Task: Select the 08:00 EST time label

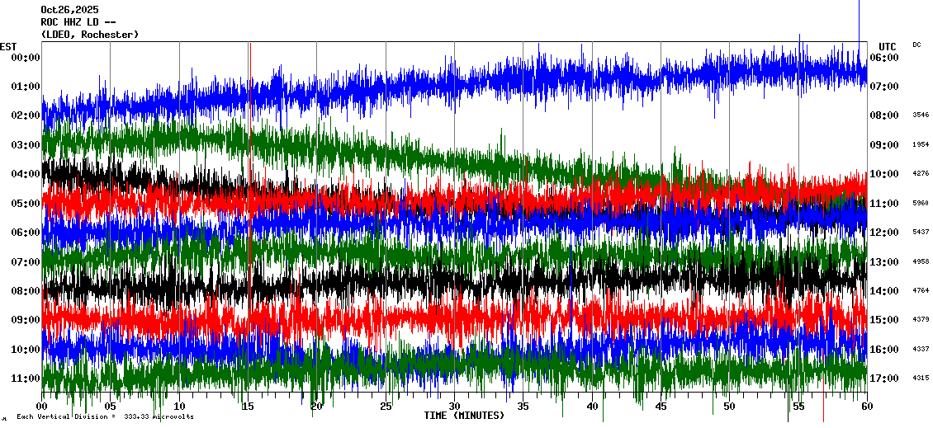Action: click(x=25, y=291)
